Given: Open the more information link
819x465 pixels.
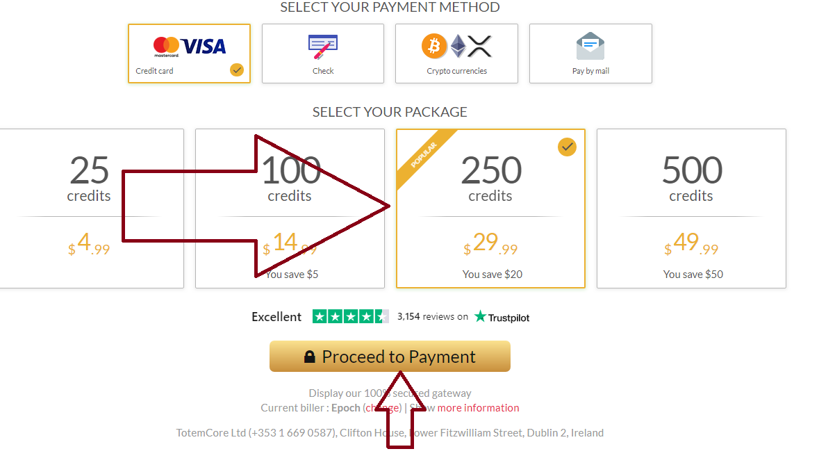Looking at the screenshot, I should pos(478,408).
